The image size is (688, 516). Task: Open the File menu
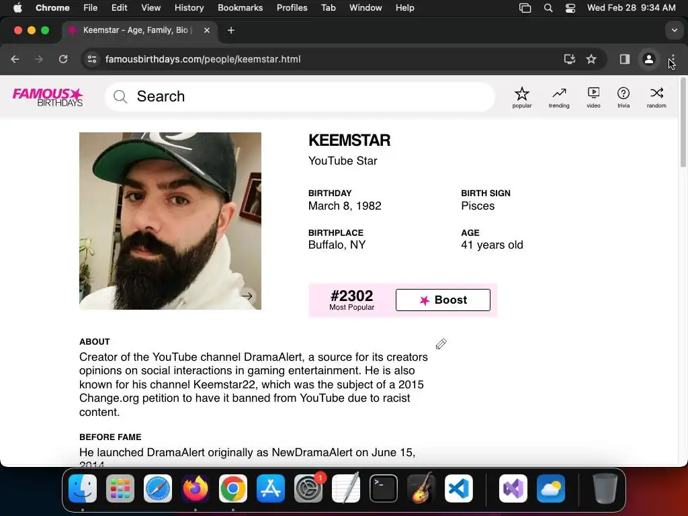pyautogui.click(x=91, y=8)
